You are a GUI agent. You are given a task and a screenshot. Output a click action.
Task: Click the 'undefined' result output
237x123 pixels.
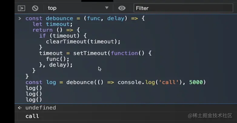click(x=41, y=108)
